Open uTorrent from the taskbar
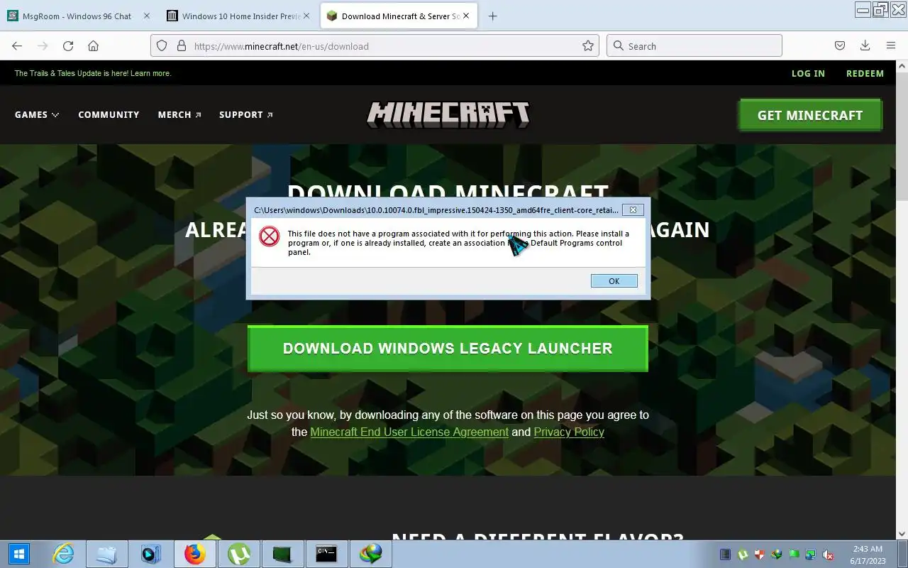 tap(238, 554)
